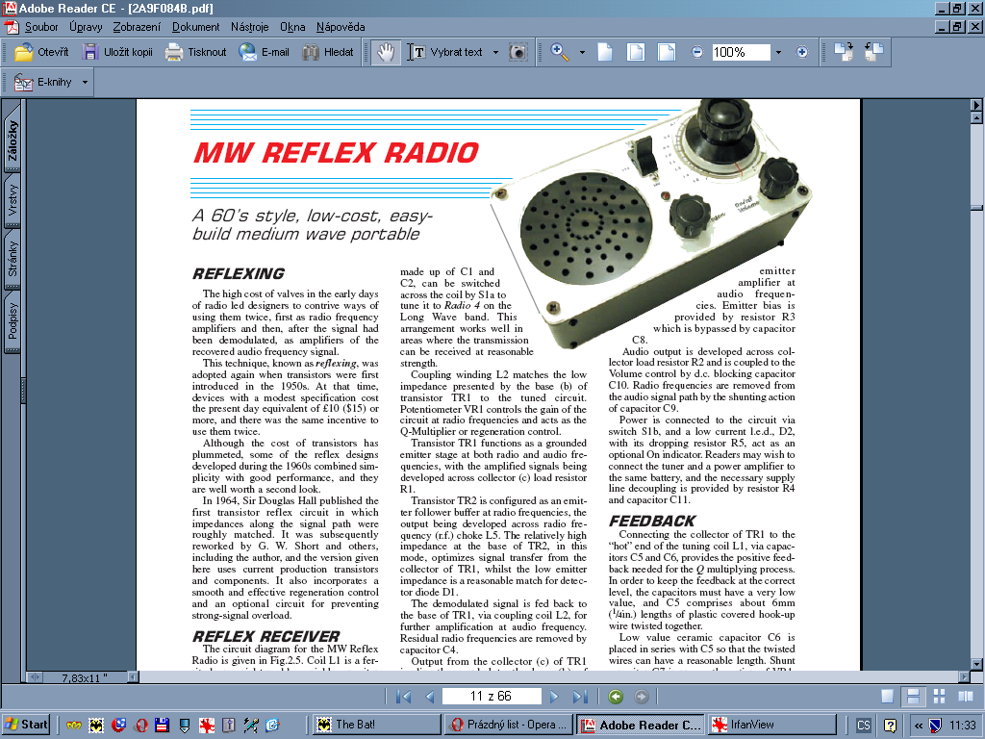This screenshot has width=985, height=739.
Task: Open the Podpisy side panel tab
Action: pyautogui.click(x=13, y=320)
